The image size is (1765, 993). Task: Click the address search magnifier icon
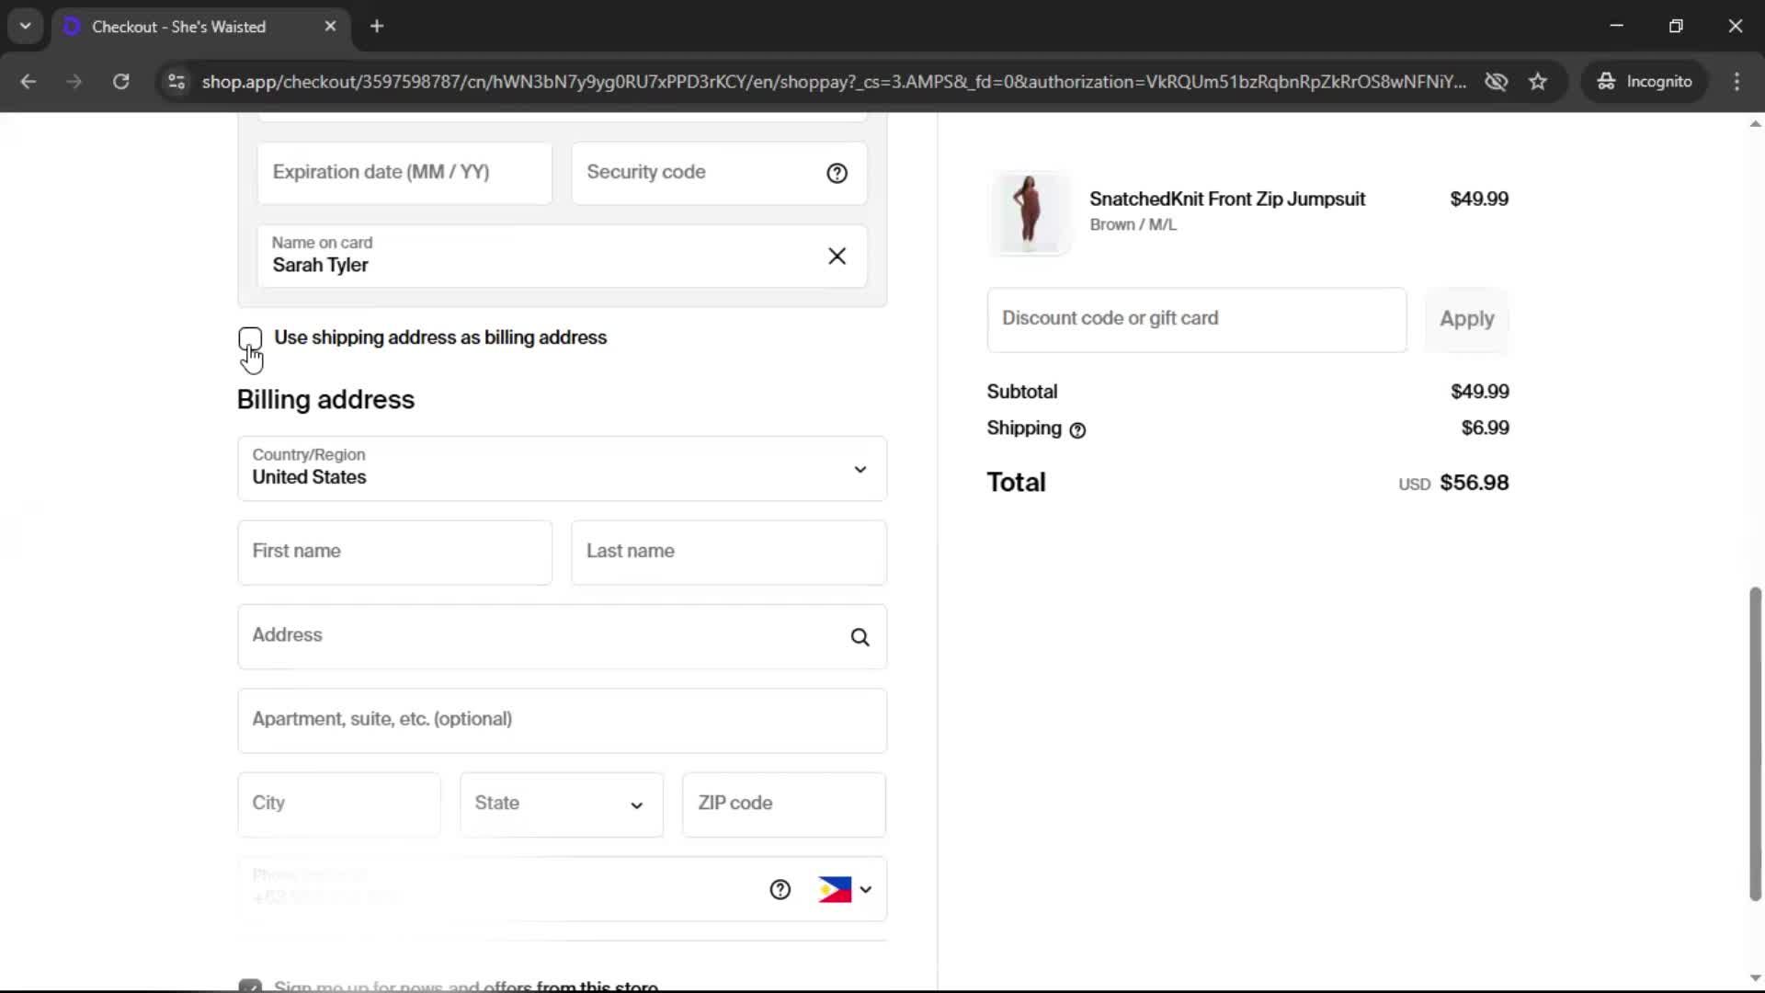tap(860, 637)
